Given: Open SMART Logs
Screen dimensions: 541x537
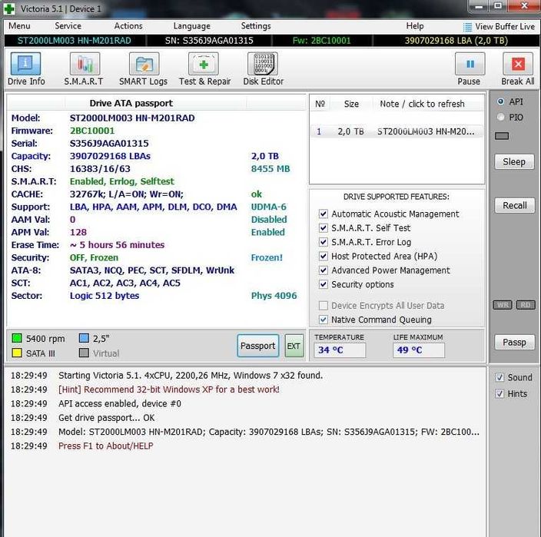Looking at the screenshot, I should click(x=144, y=64).
